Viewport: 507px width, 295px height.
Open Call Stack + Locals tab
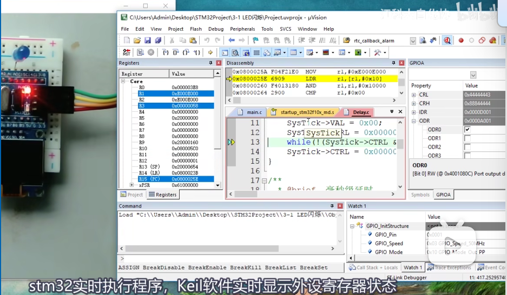click(373, 267)
